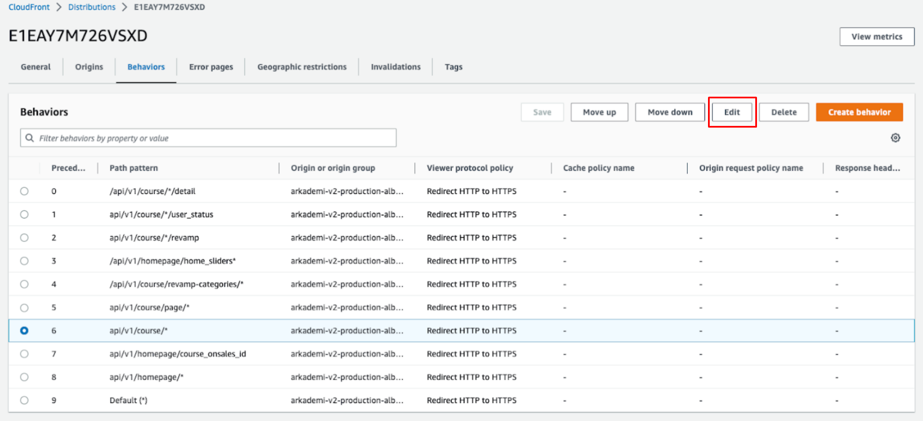Viewport: 923px width, 421px height.
Task: Click the Path pattern column header
Action: tap(134, 168)
